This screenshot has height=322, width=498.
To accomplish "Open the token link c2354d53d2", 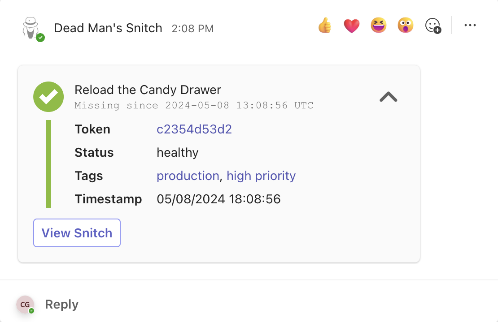I will 194,129.
